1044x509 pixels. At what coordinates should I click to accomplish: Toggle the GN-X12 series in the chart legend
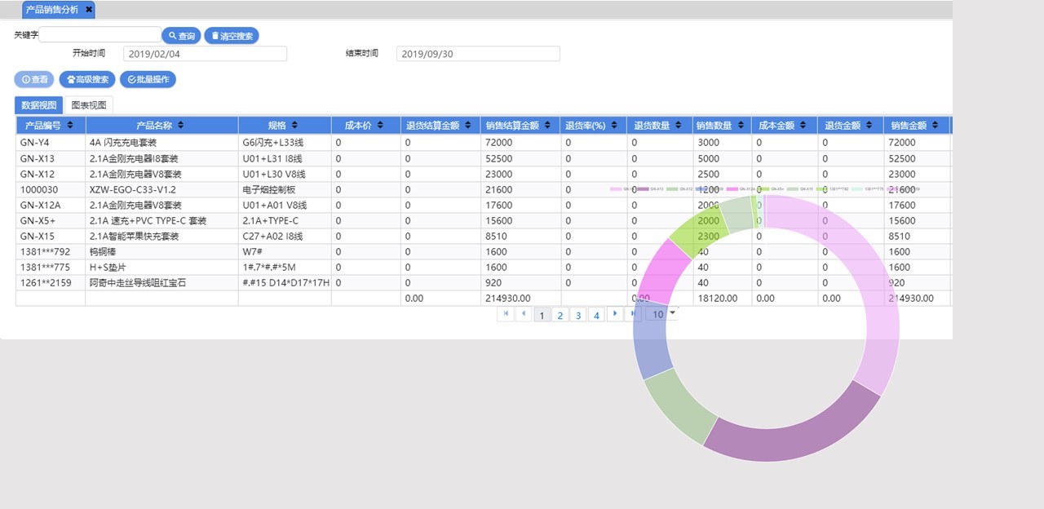(x=679, y=189)
